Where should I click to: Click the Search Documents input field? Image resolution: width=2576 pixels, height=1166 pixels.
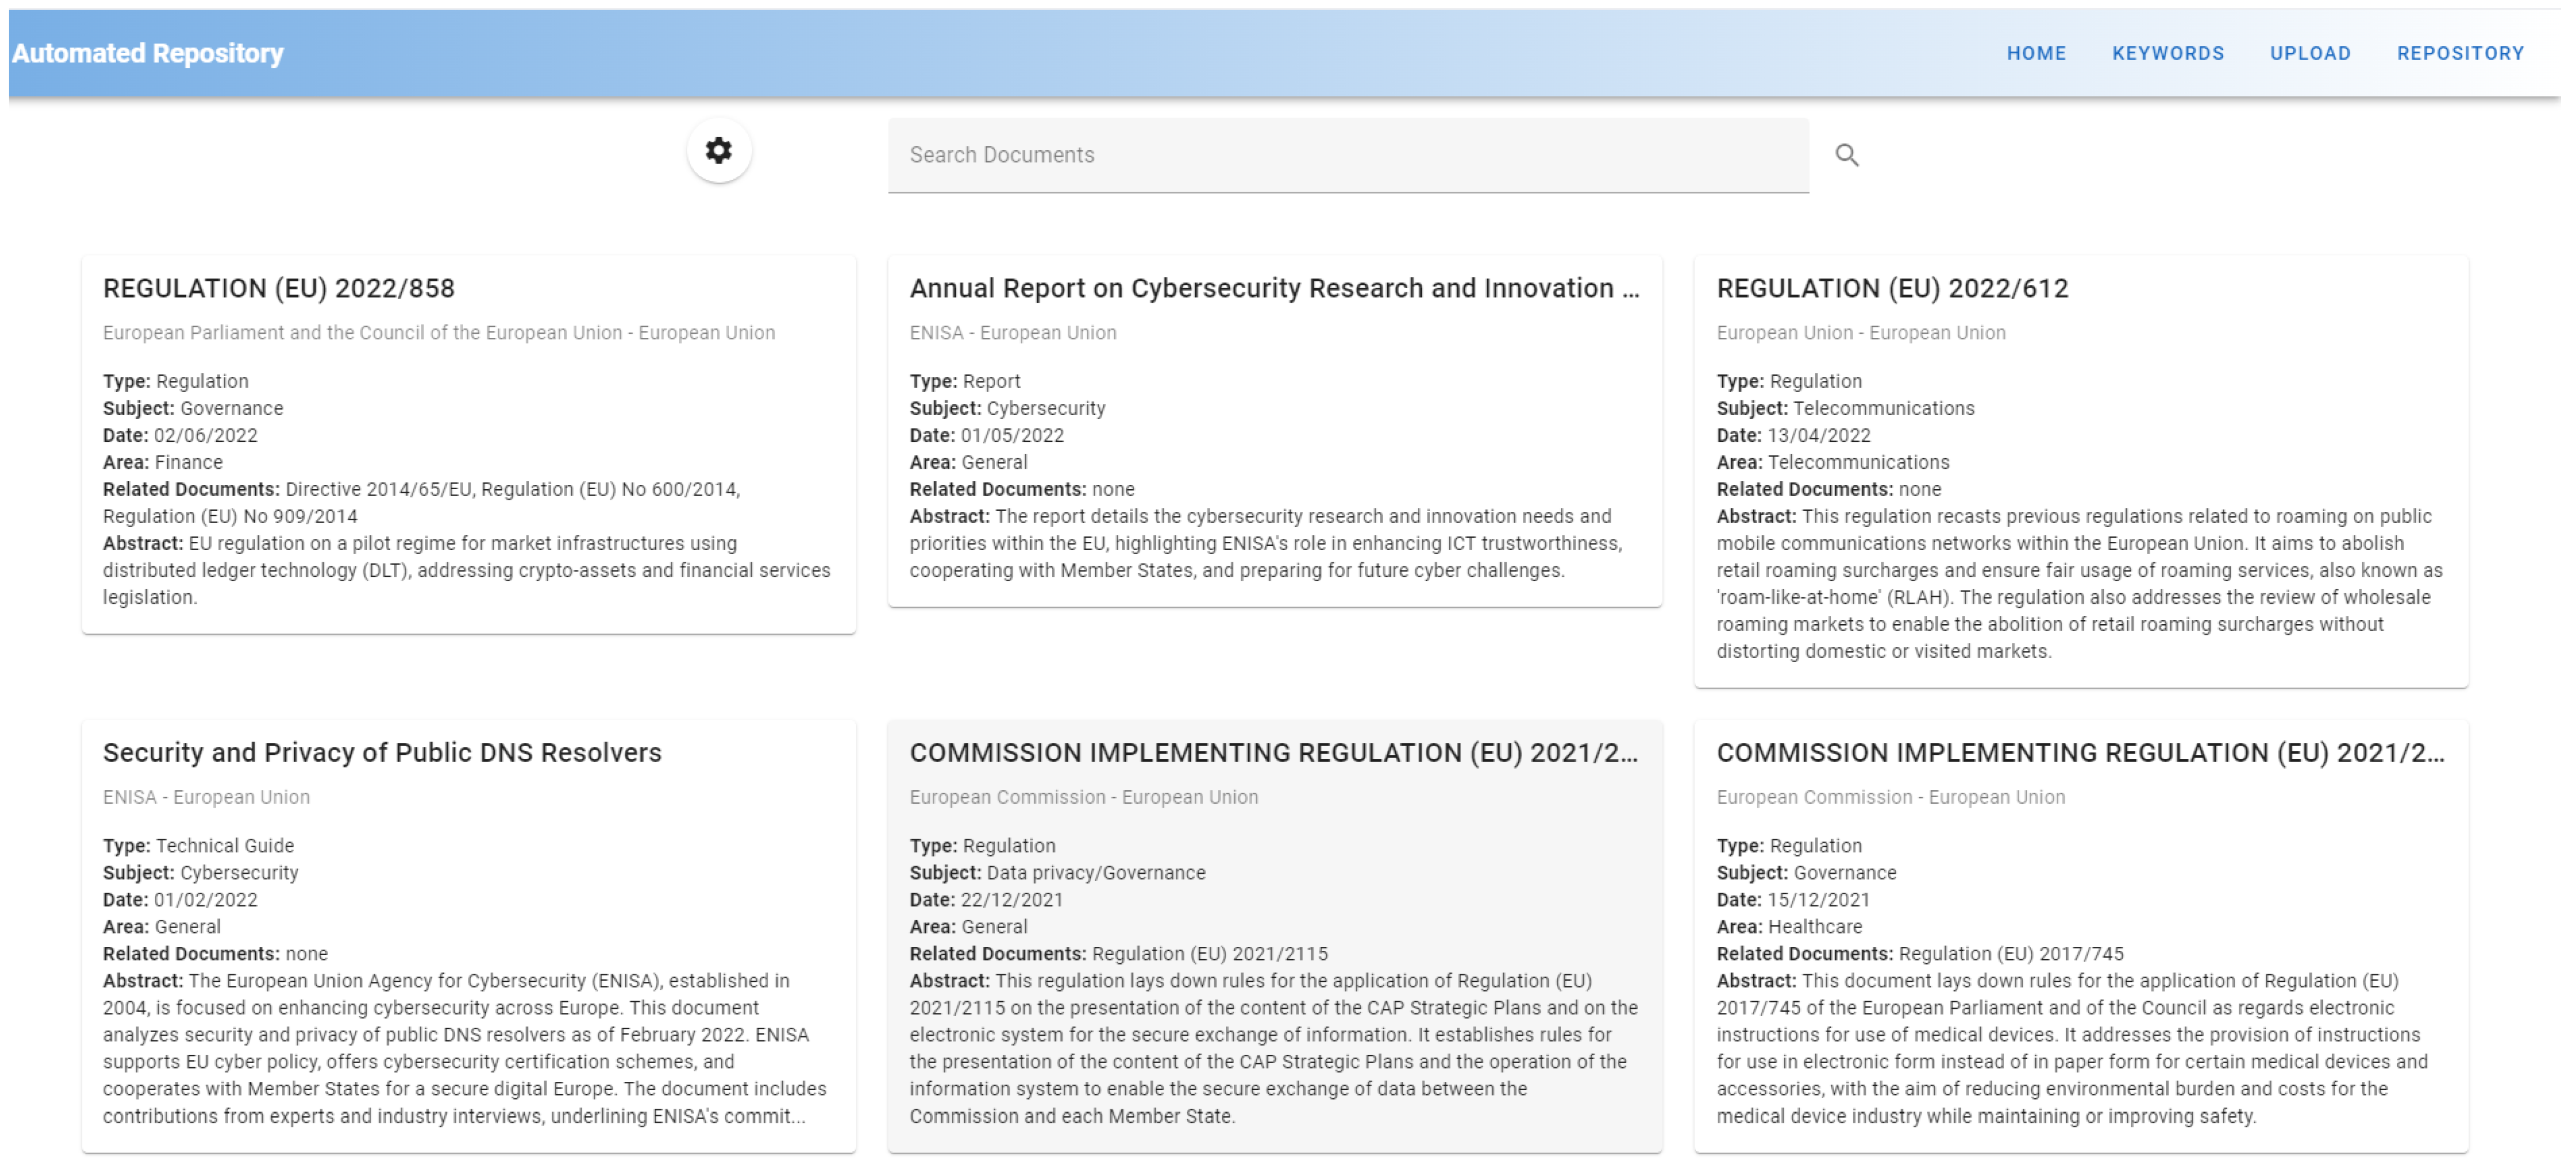pyautogui.click(x=1347, y=155)
